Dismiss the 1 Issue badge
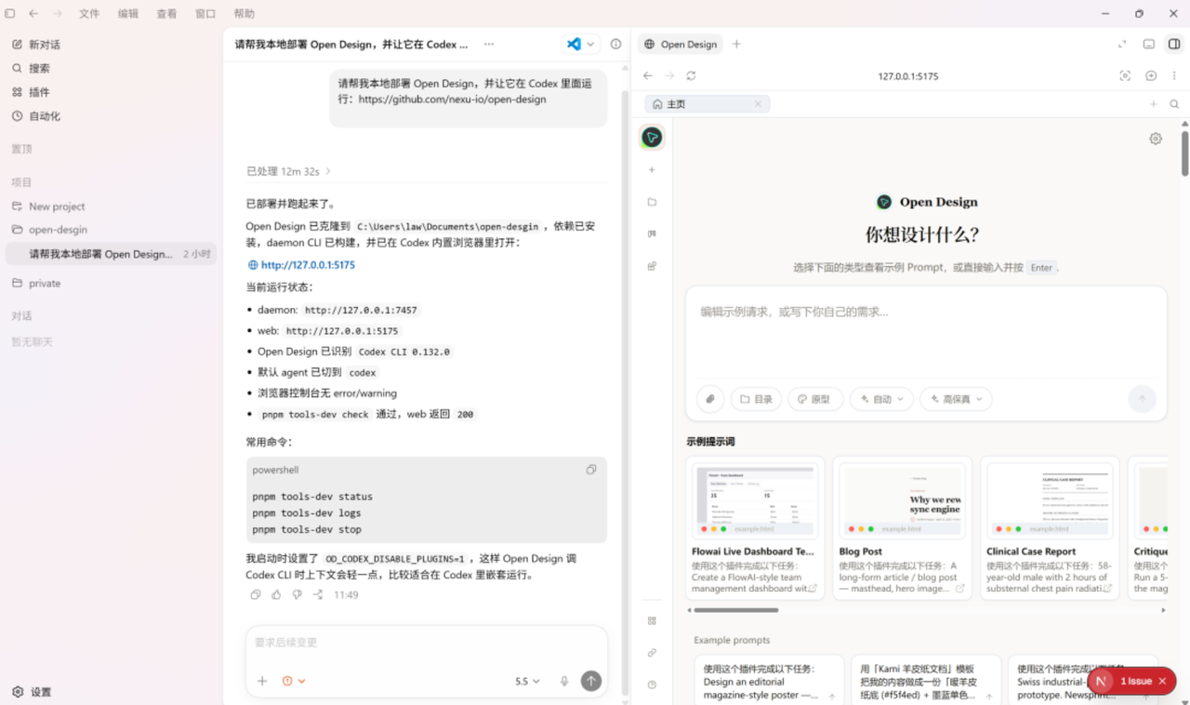 tap(1162, 681)
